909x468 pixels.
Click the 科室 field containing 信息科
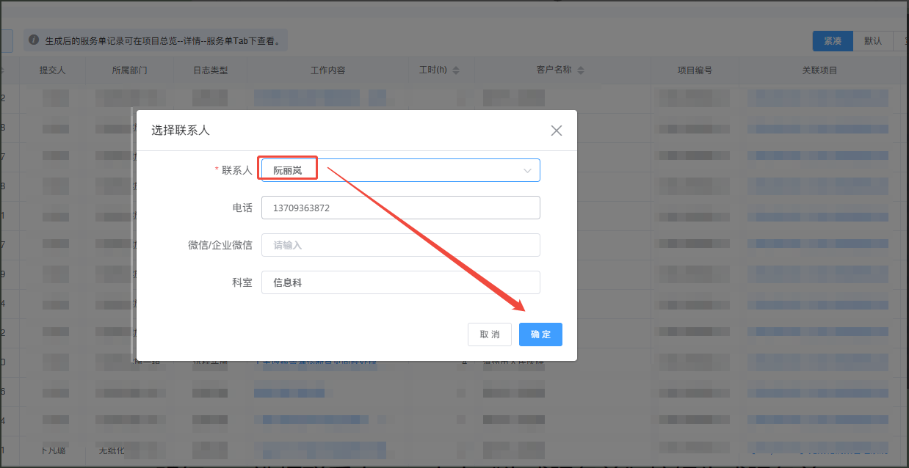(400, 282)
